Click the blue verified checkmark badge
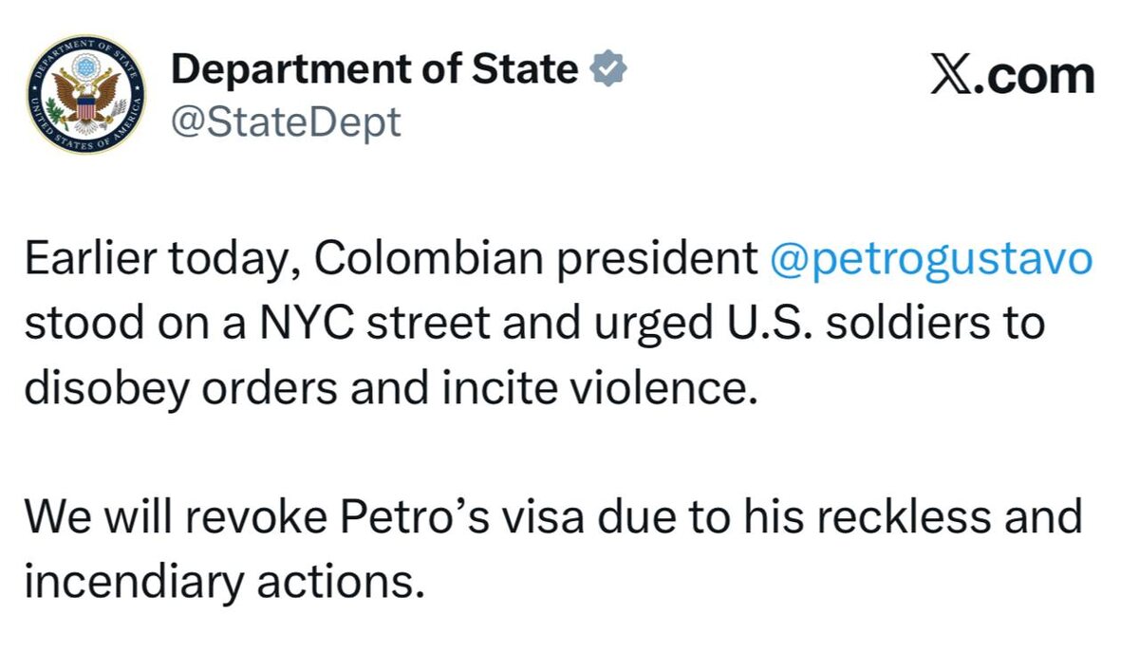The width and height of the screenshot is (1139, 652). pos(607,69)
